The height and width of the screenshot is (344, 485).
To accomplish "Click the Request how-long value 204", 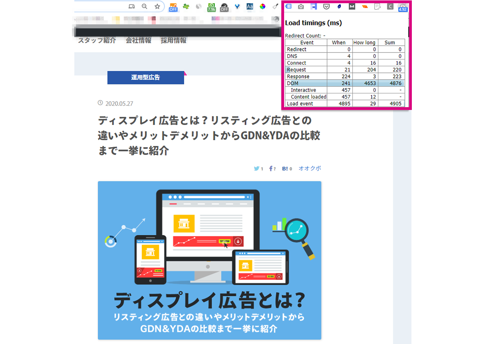I will pos(371,70).
